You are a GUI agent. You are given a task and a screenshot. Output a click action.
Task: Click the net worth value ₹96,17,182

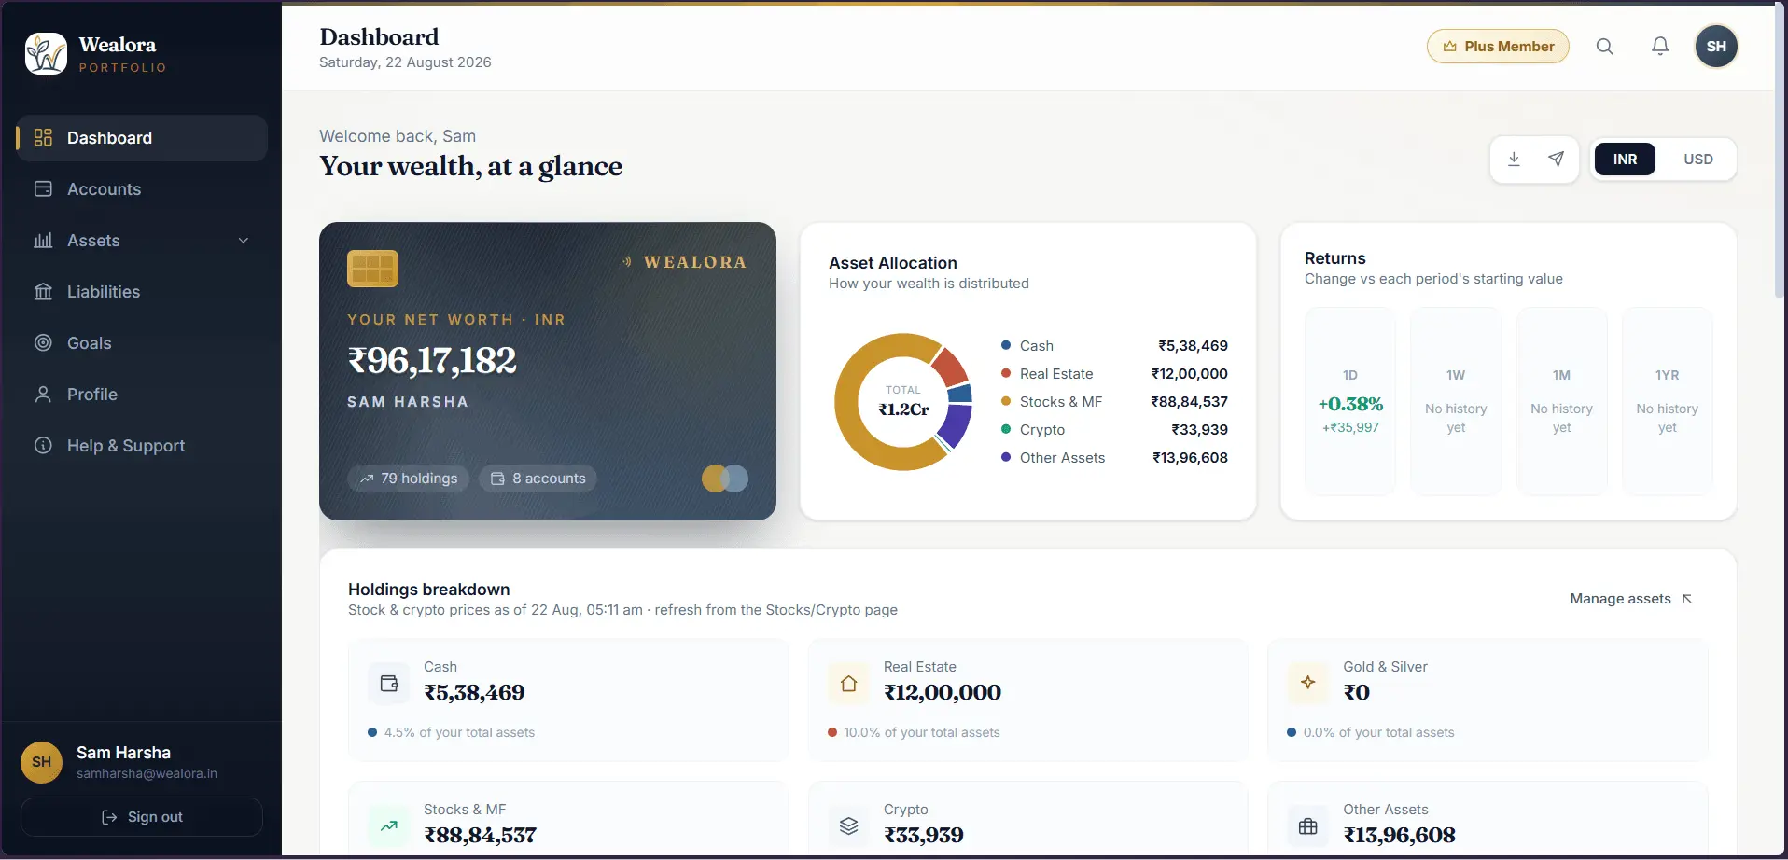click(432, 361)
